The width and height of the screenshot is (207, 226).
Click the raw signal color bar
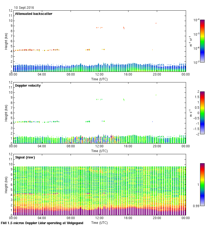(x=202, y=185)
